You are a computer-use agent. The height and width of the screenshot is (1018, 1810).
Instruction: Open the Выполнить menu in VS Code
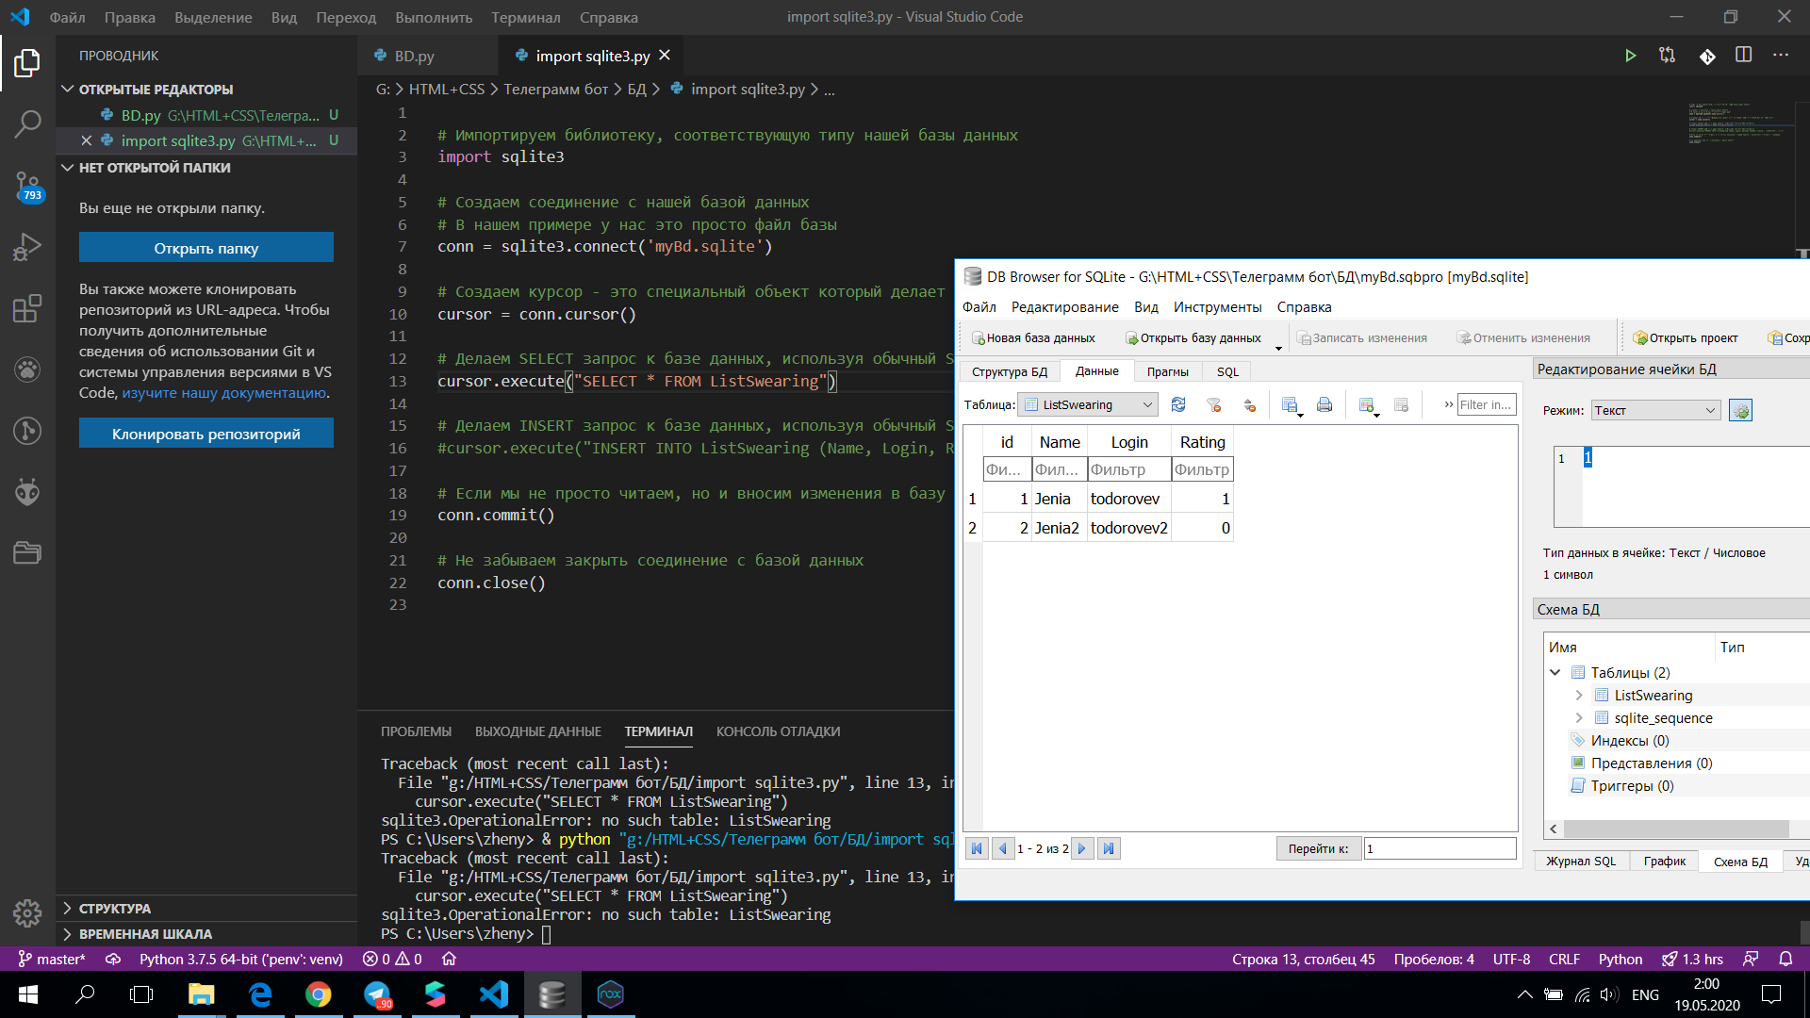[x=434, y=17]
